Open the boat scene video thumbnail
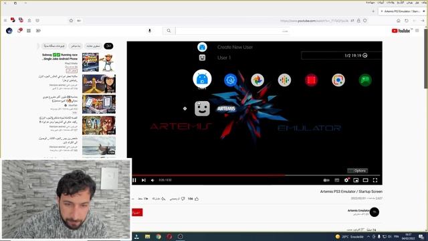 [x=99, y=146]
